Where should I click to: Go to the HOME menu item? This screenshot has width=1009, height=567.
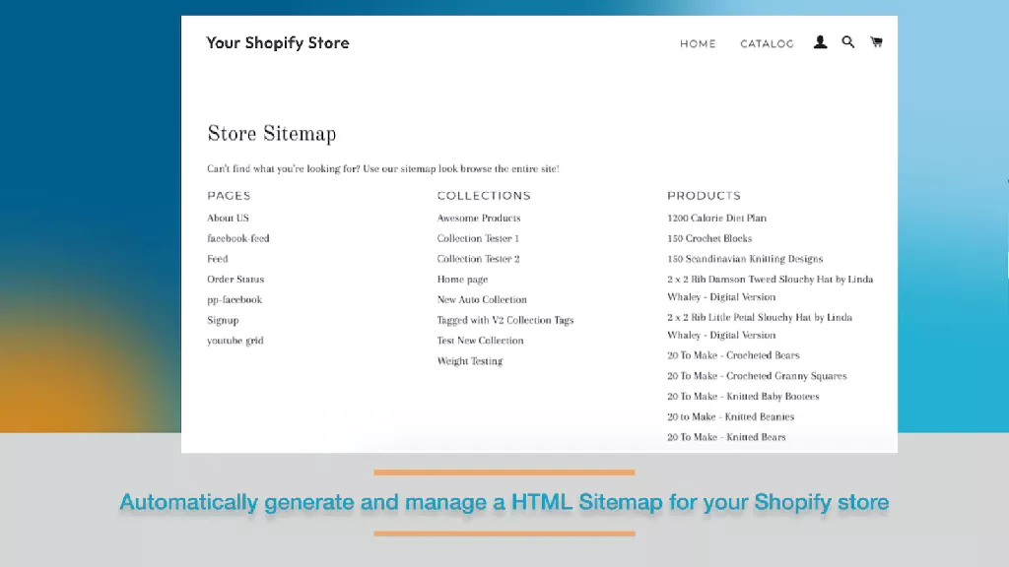pos(698,43)
